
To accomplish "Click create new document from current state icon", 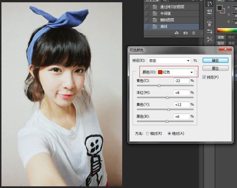I will click(177, 33).
